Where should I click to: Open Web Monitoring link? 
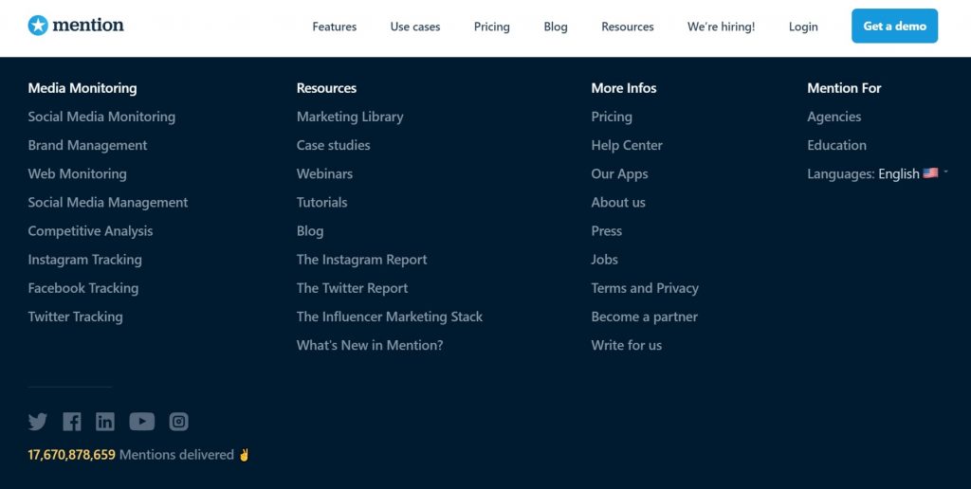pos(78,174)
